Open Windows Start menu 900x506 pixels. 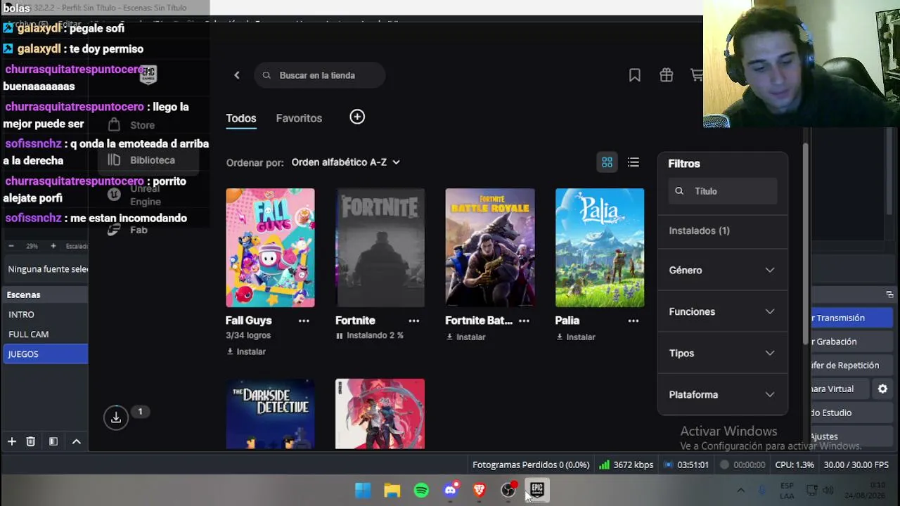[x=363, y=490]
